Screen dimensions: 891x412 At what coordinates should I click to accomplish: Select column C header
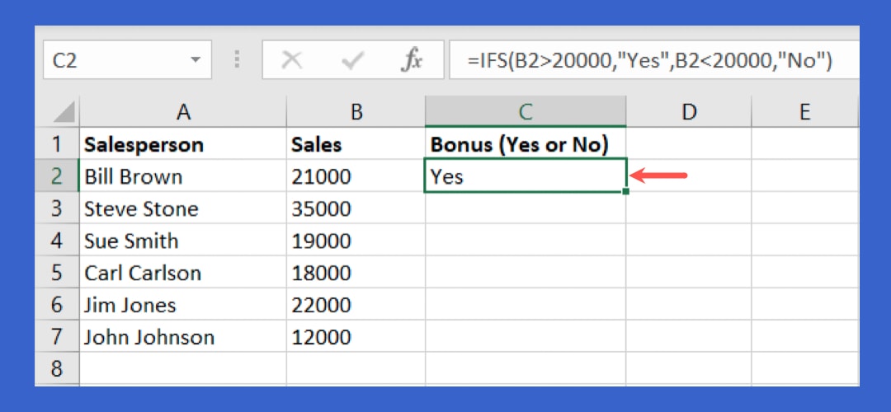coord(526,112)
